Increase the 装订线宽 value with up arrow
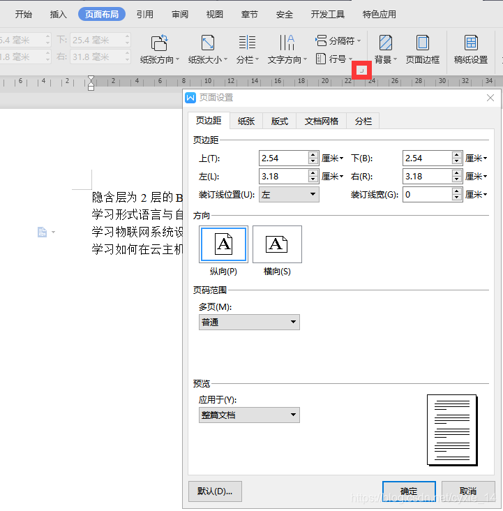 tap(457, 191)
